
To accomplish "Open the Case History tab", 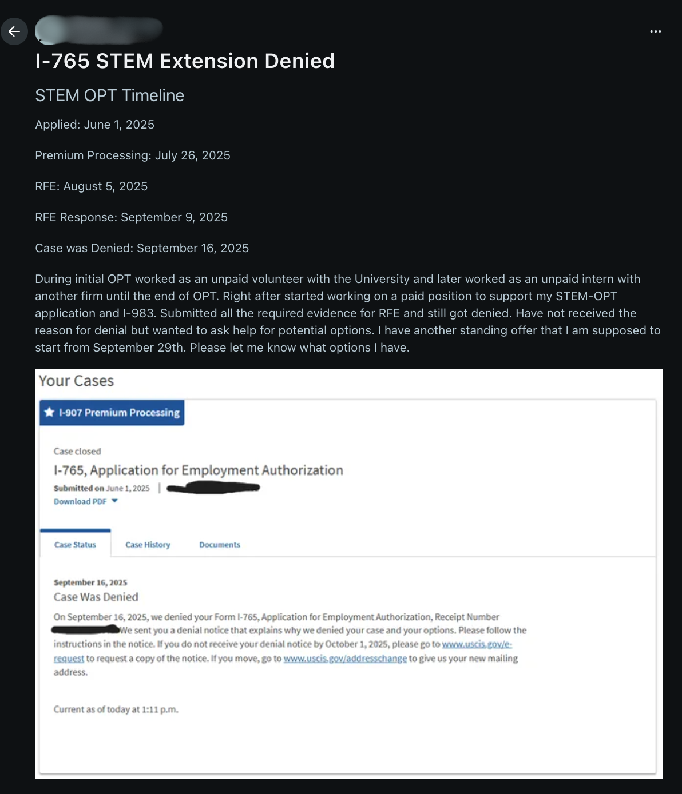I will (x=148, y=545).
